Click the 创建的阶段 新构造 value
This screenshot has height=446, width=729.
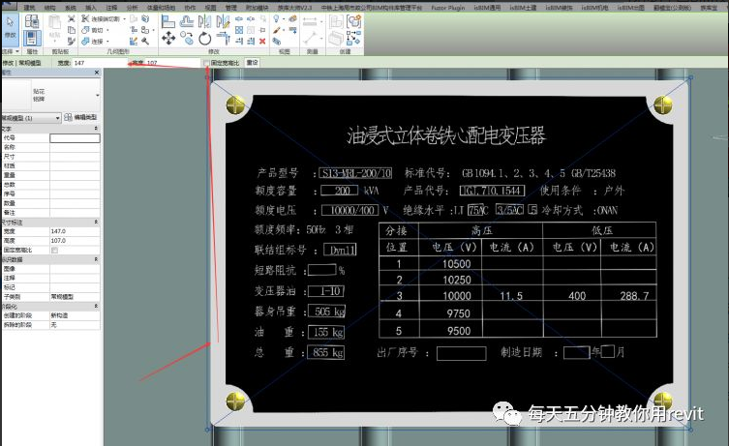coord(75,315)
